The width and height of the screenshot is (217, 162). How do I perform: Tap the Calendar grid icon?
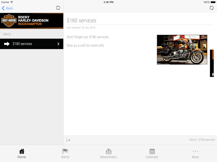click(152, 151)
